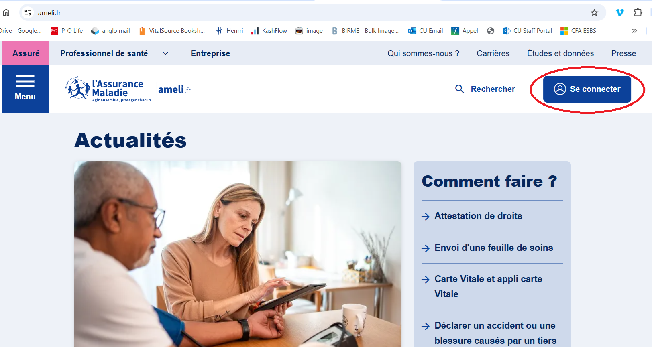
Task: Select the Assuré tab
Action: pyautogui.click(x=26, y=53)
